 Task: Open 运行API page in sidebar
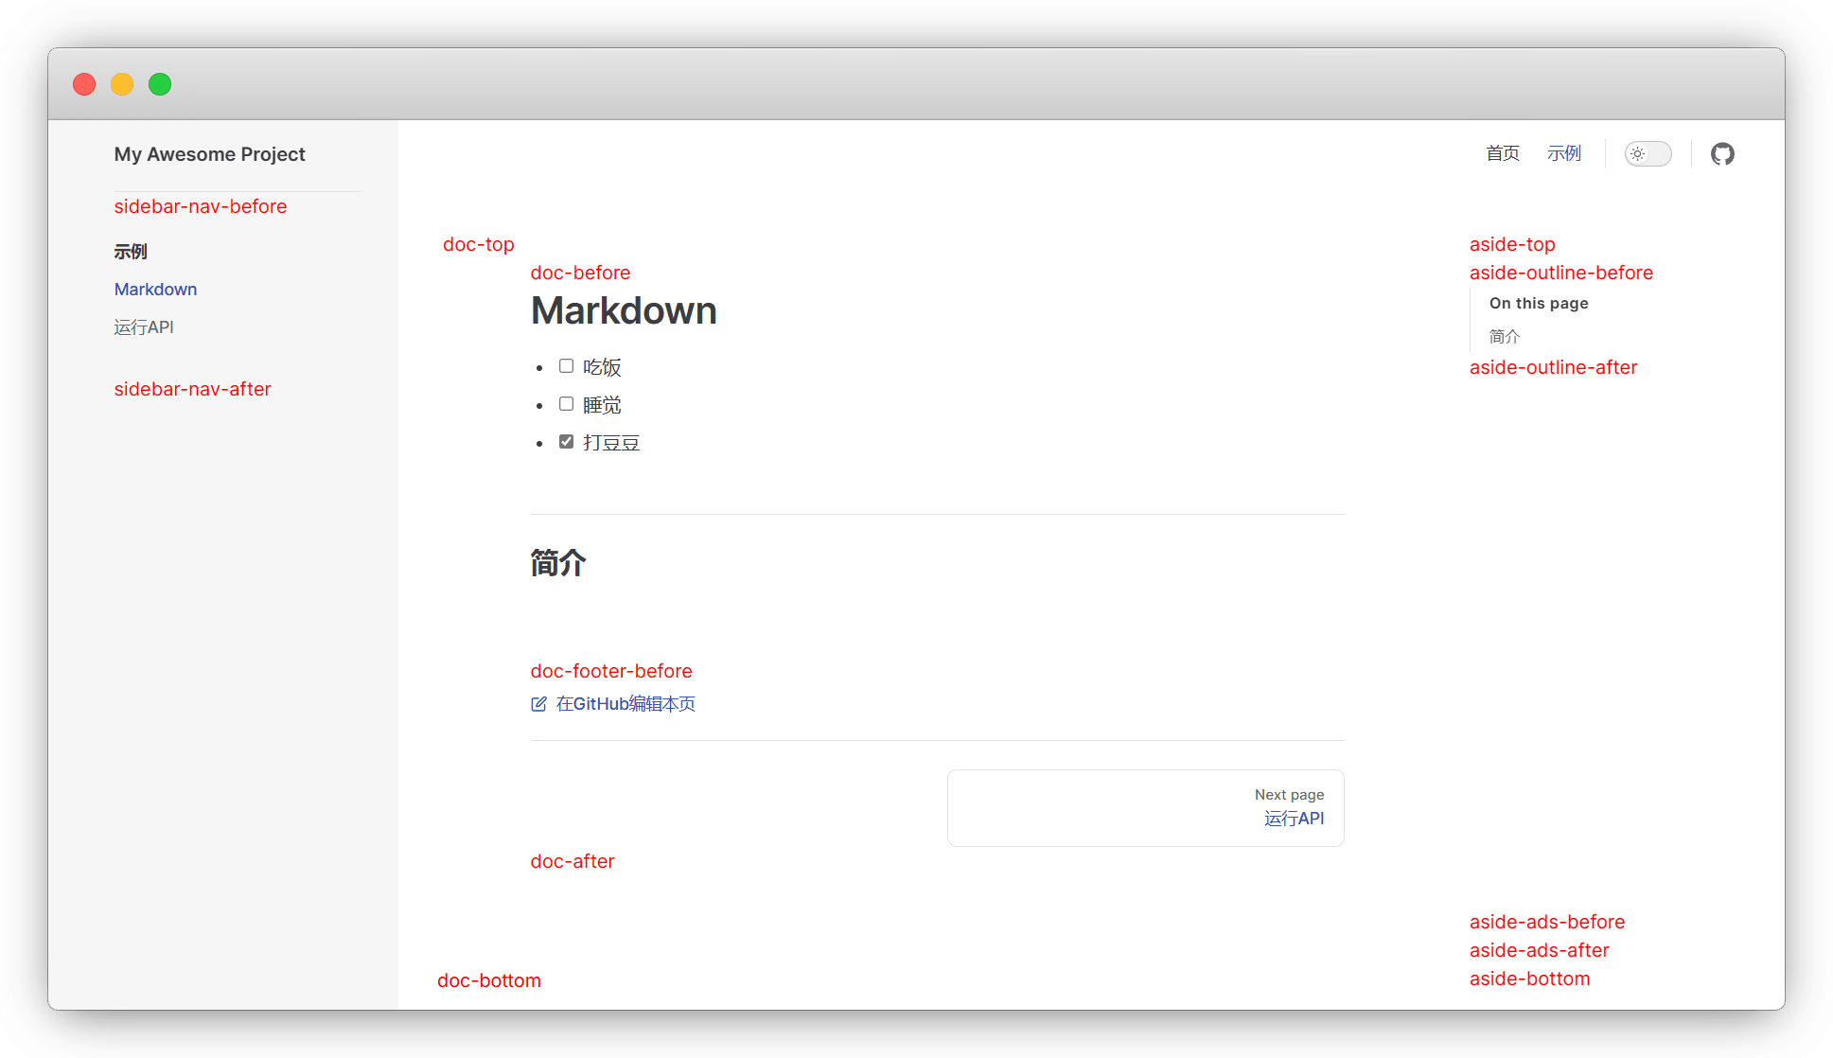point(144,327)
